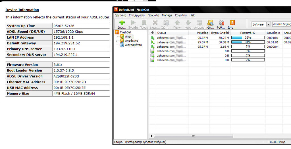Open the Προβολή menu
The height and width of the screenshot is (149, 291).
[x=153, y=15]
